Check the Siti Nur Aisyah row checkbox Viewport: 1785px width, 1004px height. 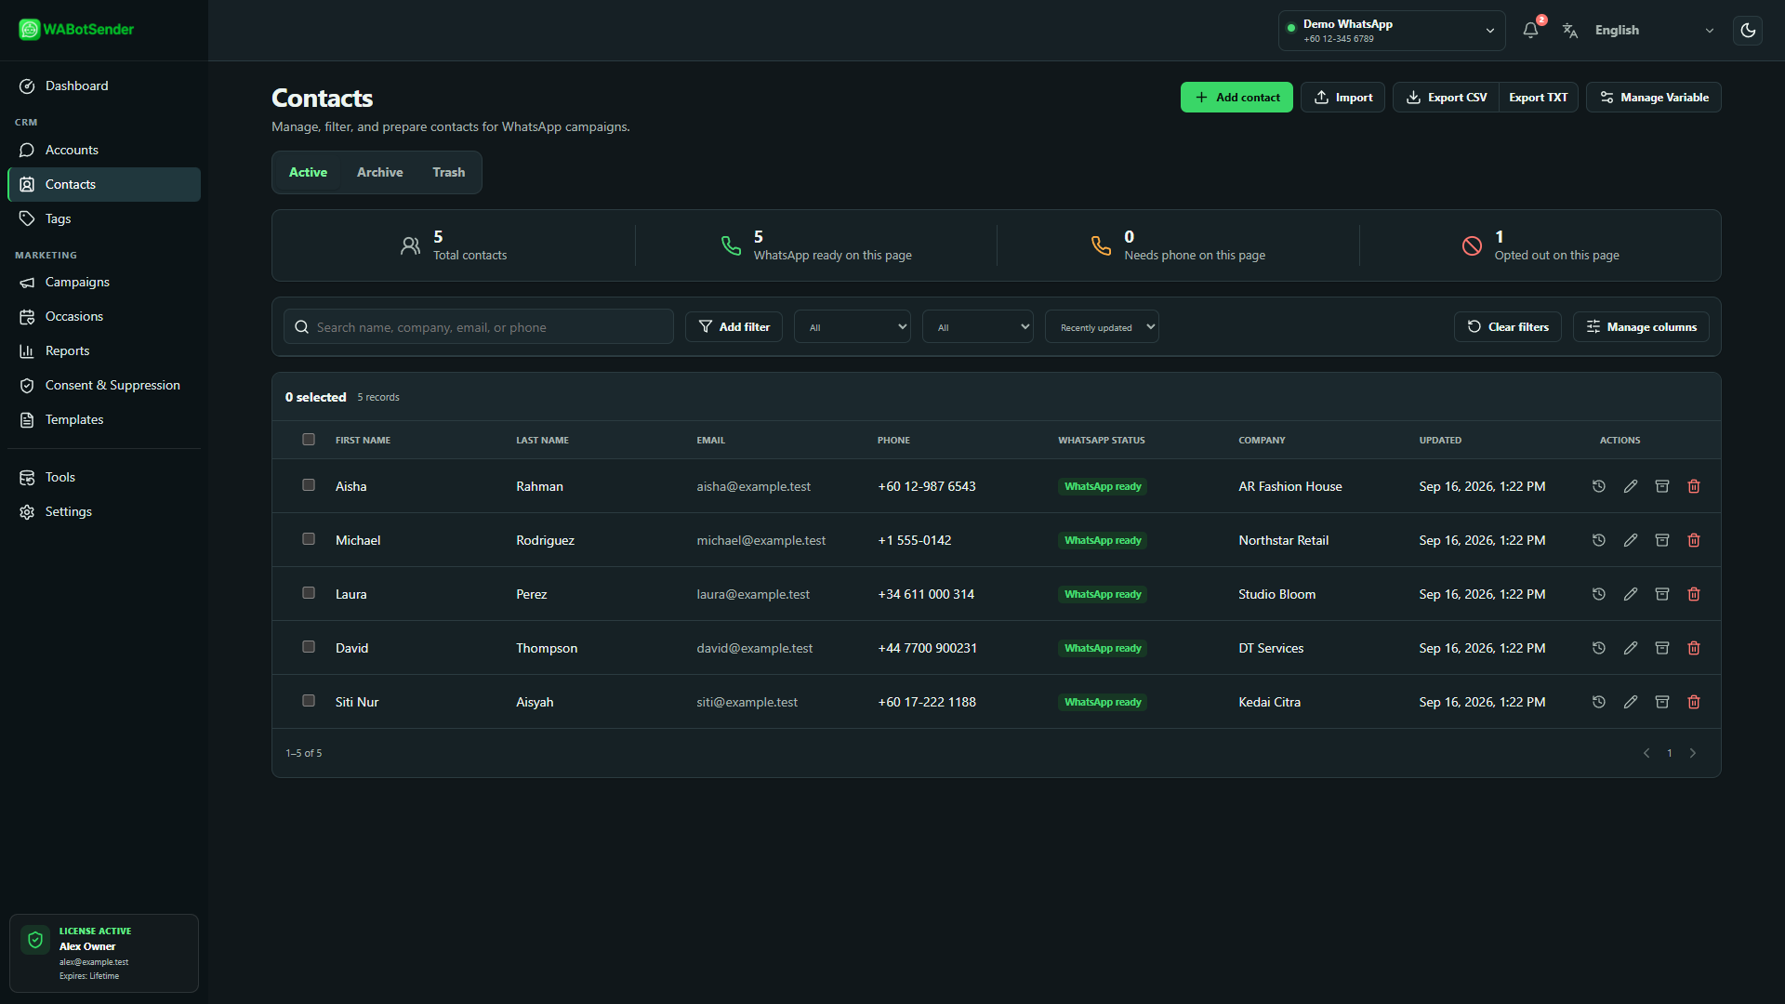(x=309, y=701)
